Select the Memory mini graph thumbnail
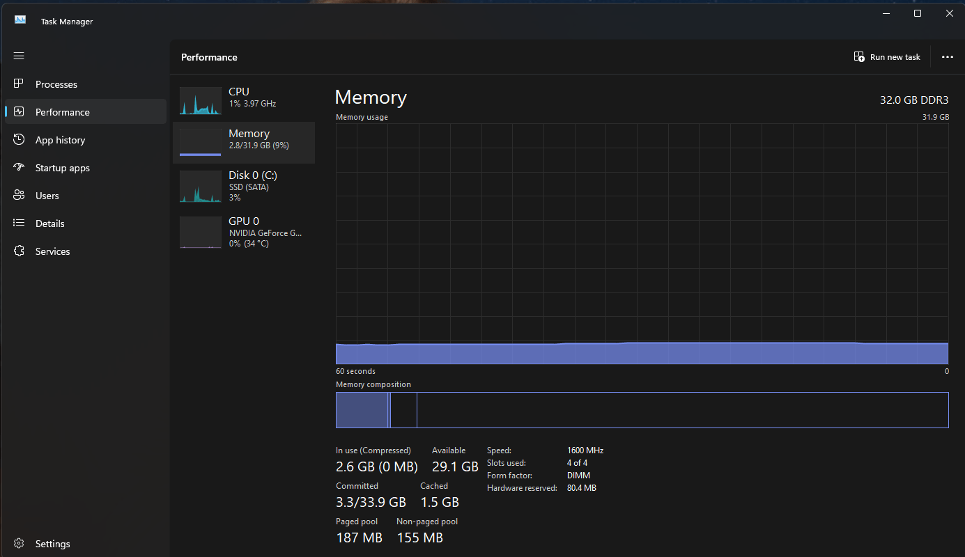Screen dimensions: 965x557 [201, 143]
